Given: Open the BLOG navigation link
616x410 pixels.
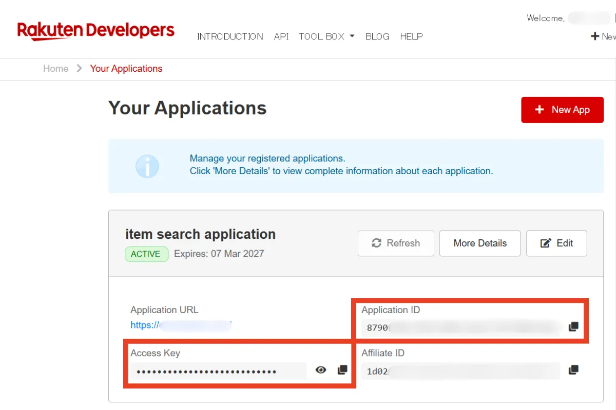Looking at the screenshot, I should pos(377,36).
